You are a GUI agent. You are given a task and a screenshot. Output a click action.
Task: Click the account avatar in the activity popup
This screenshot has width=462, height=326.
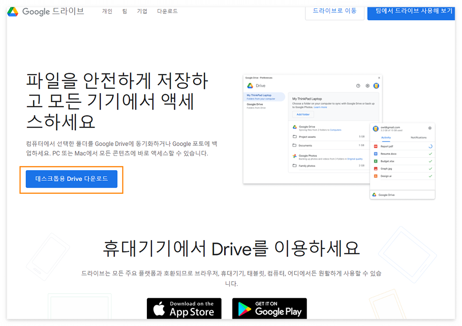pos(375,128)
